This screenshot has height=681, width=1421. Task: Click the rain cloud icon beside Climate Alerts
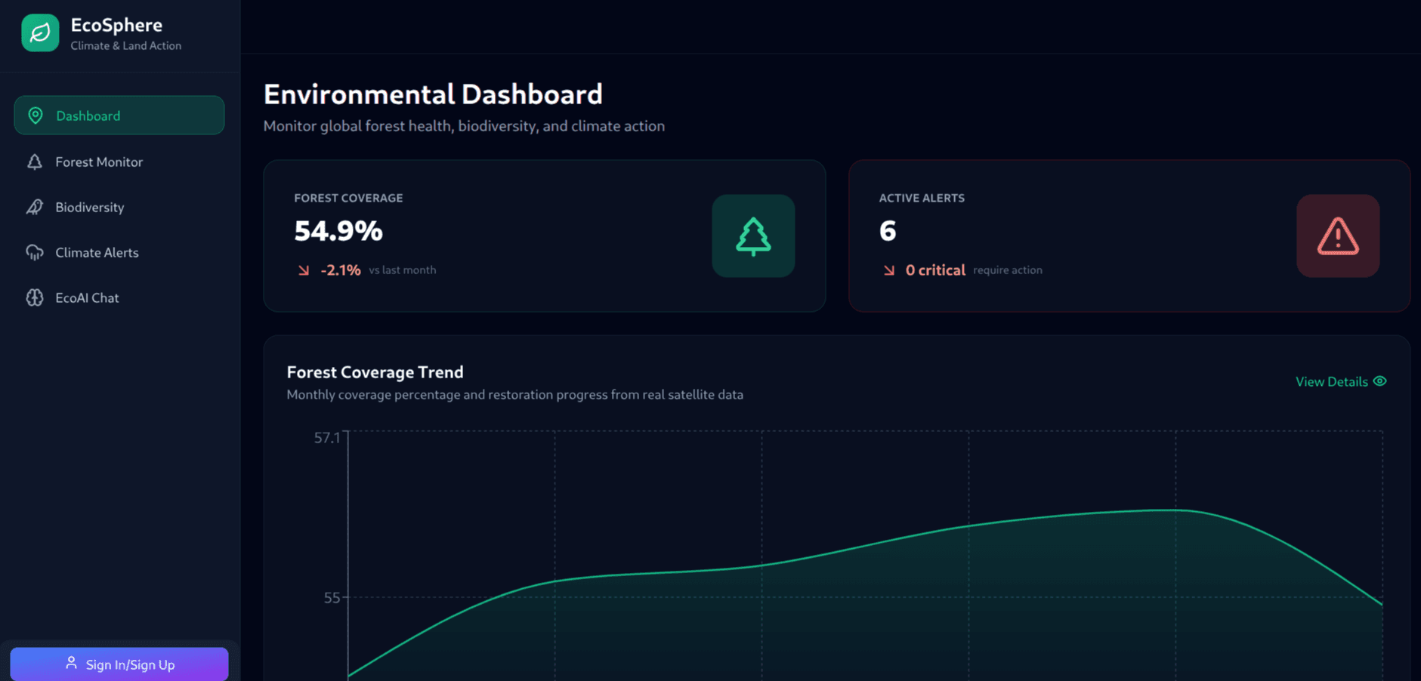(x=35, y=252)
